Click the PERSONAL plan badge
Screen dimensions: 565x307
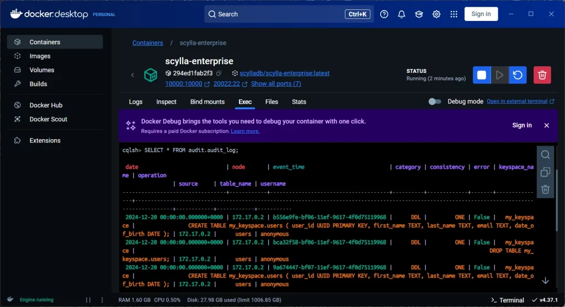pos(104,14)
